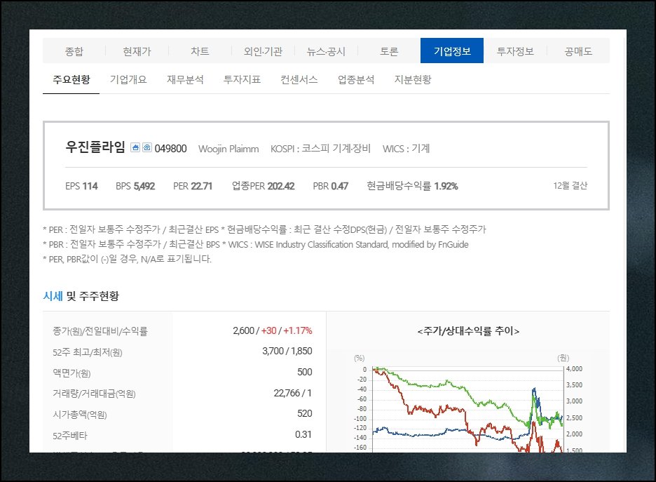Select the 외인·기관 tab
Screen dimensions: 656x482
click(x=263, y=51)
